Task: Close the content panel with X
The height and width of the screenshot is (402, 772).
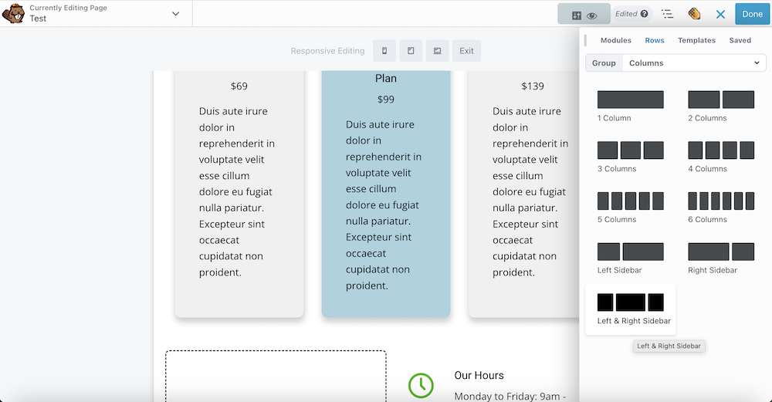Action: [720, 14]
